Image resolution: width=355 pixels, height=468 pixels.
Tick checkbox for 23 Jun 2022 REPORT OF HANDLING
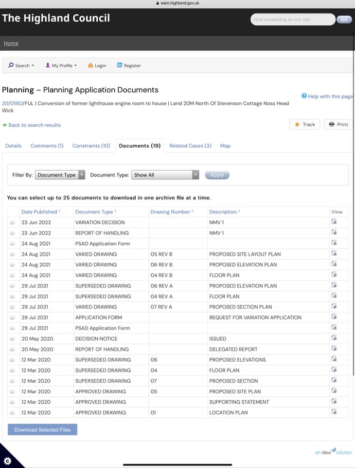[12, 233]
